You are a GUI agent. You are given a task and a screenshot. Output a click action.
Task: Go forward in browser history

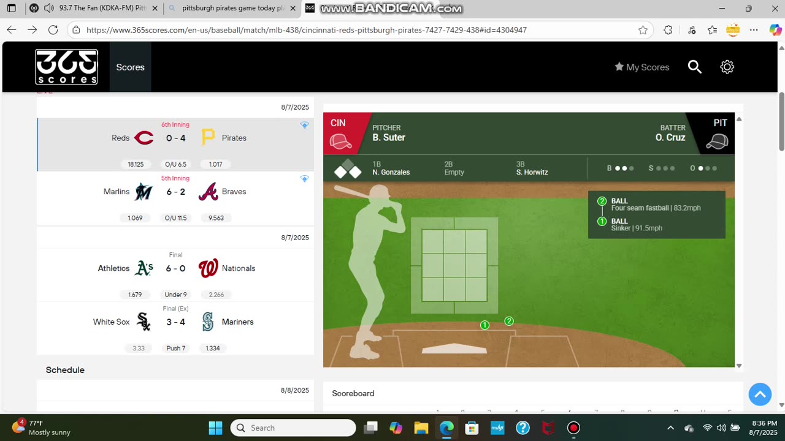pyautogui.click(x=32, y=30)
